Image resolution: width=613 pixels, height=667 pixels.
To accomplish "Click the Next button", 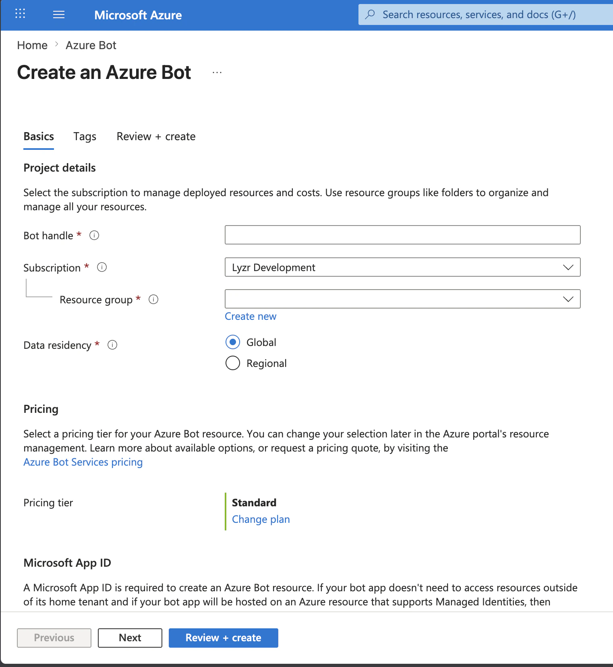I will click(130, 638).
